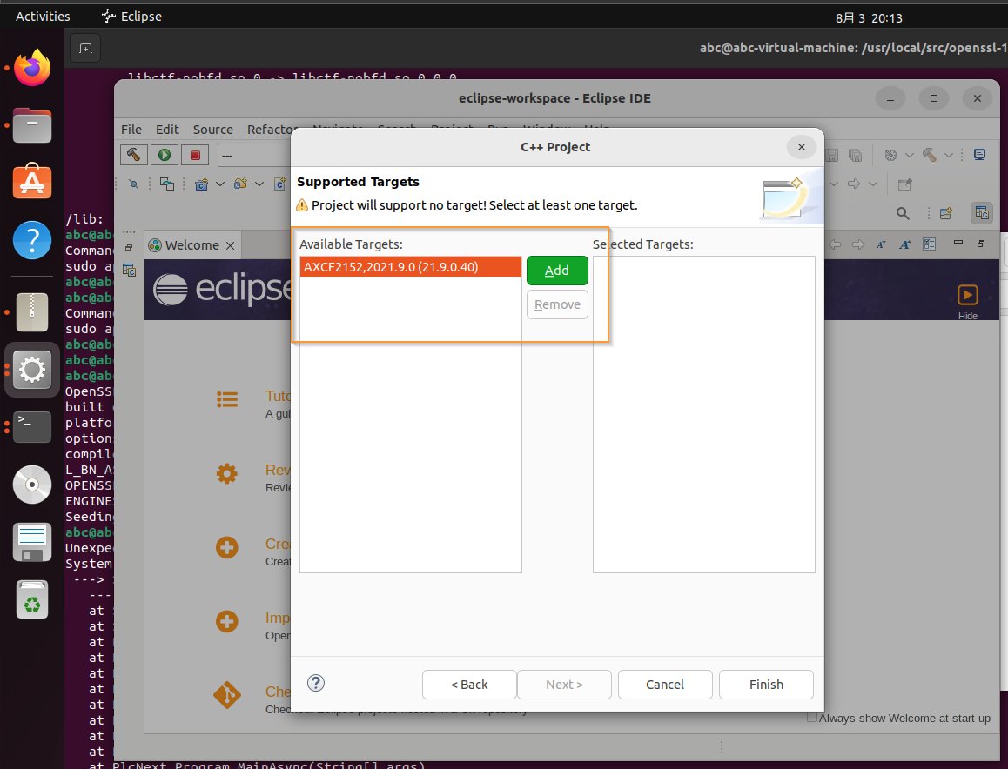Click the New C++ Class toolbar icon
The image size is (1008, 769).
[280, 184]
